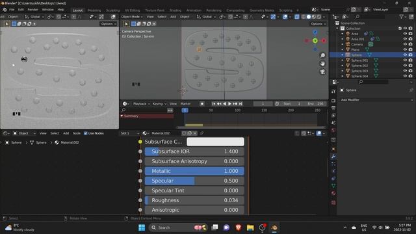Open Marker menu in timeline

pyautogui.click(x=185, y=104)
